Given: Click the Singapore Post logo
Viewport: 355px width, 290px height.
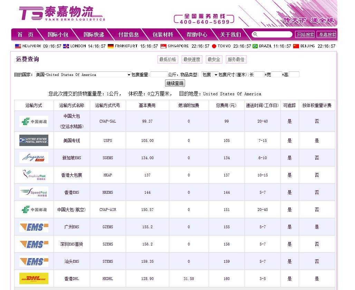Looking at the screenshot, I should 34,158.
